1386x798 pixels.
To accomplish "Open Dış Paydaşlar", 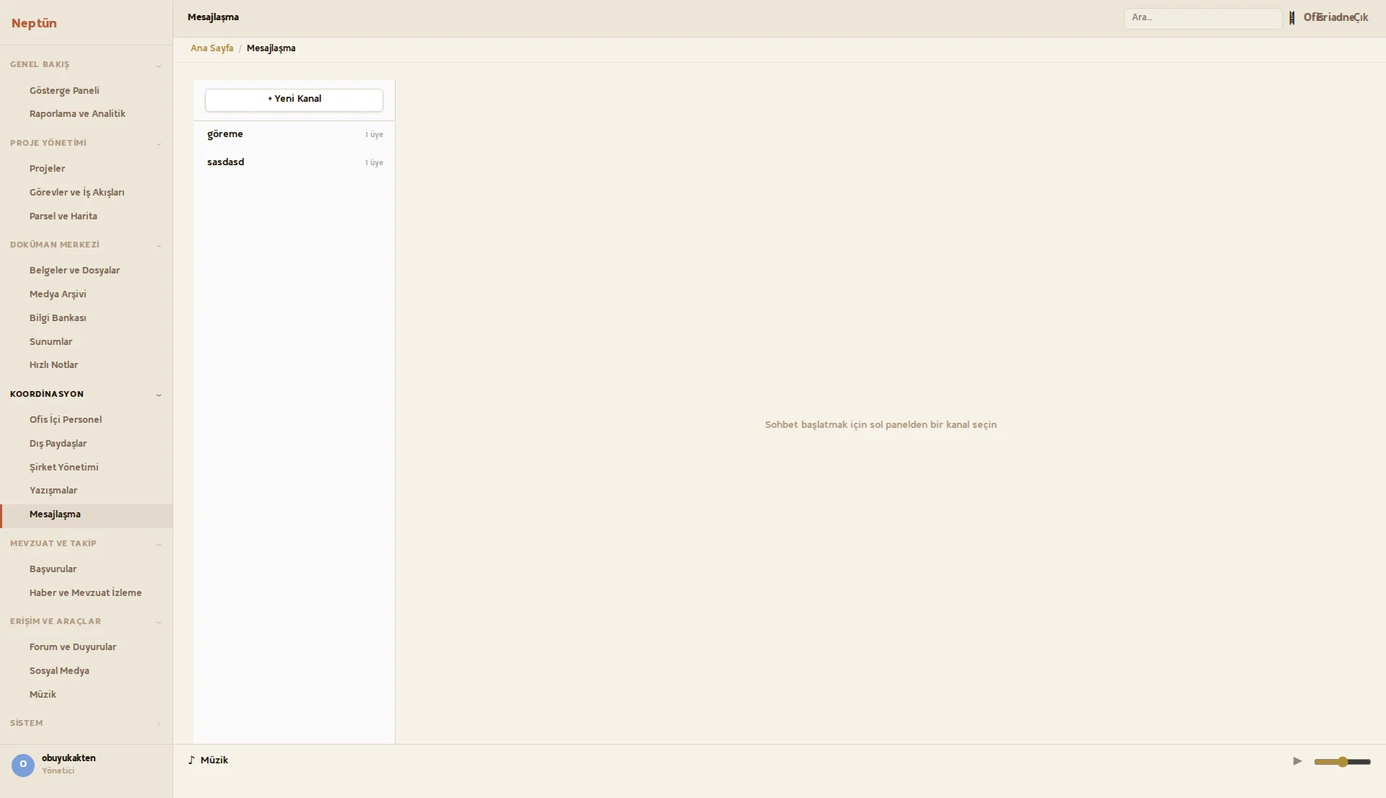I will (87, 443).
